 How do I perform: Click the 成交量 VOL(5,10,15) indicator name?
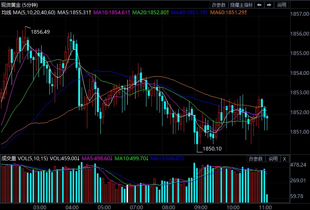click(x=25, y=158)
